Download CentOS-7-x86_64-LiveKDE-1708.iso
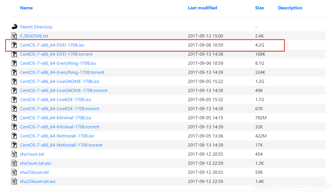Image resolution: width=334 pixels, height=192 pixels. pos(56,99)
